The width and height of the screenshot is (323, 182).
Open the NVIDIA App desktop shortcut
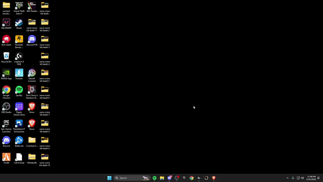(6, 74)
